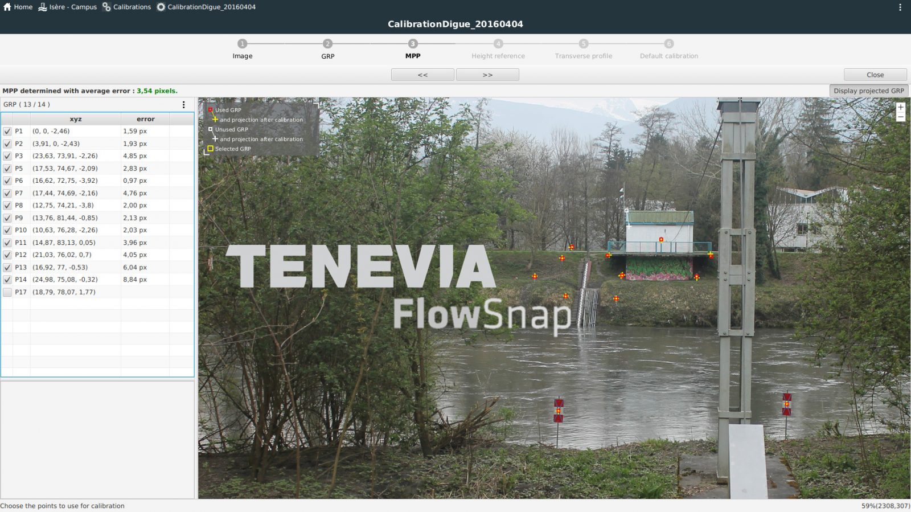
Task: Uncheck point P8 checkbox
Action: 7,206
